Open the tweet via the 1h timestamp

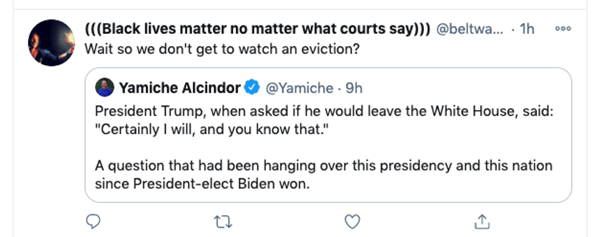pyautogui.click(x=527, y=29)
